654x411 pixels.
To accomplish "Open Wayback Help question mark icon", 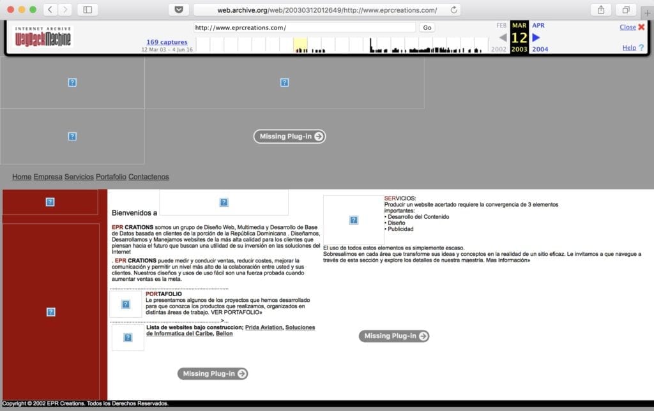I will [641, 47].
